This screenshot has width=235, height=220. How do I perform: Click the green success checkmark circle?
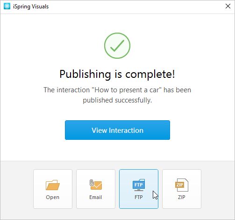(x=117, y=46)
